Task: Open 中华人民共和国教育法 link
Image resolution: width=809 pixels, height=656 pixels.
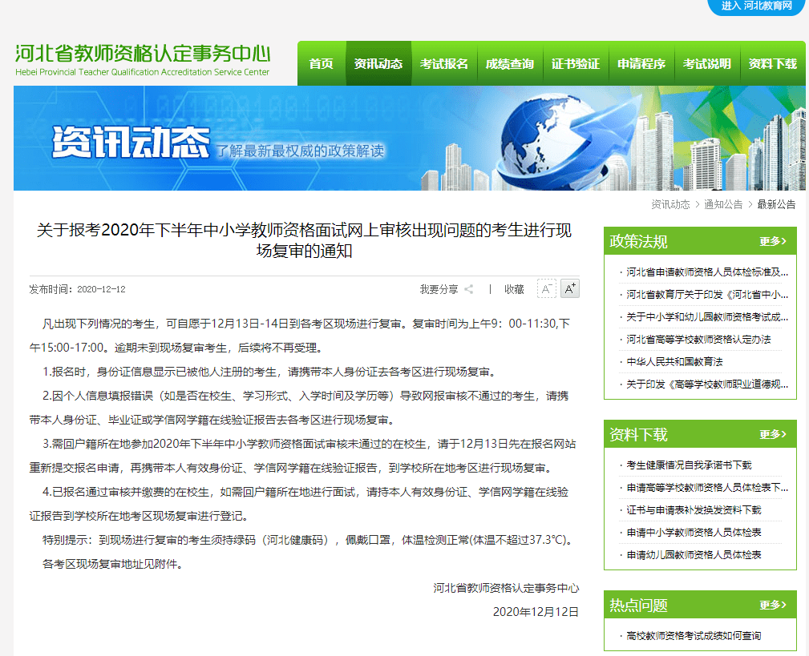Action: pos(674,362)
